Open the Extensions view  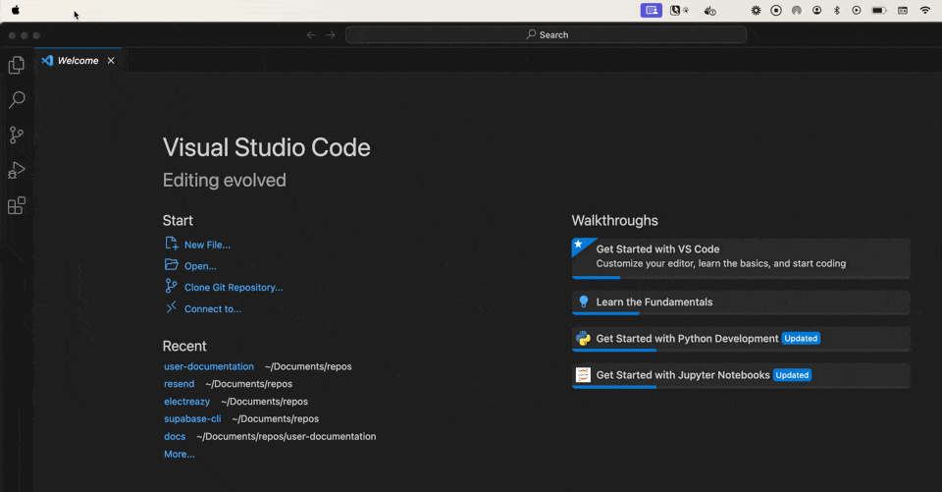17,205
